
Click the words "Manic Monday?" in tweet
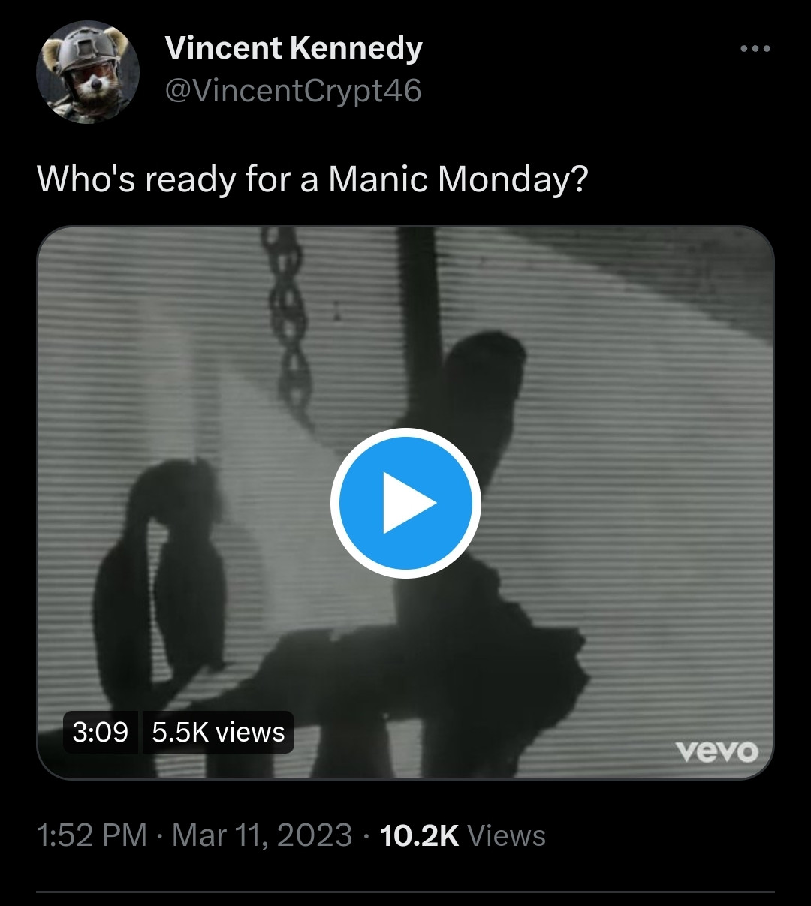[x=457, y=180]
